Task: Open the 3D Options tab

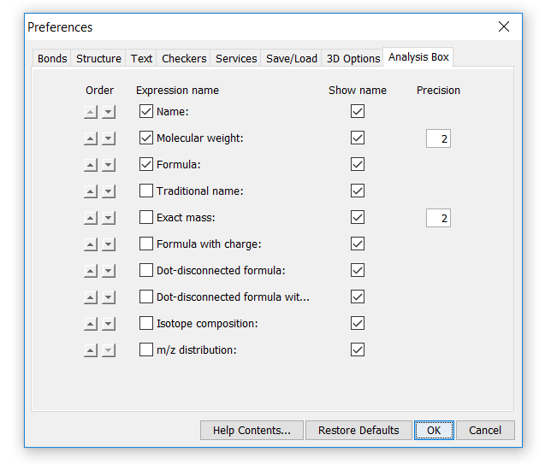Action: click(353, 58)
